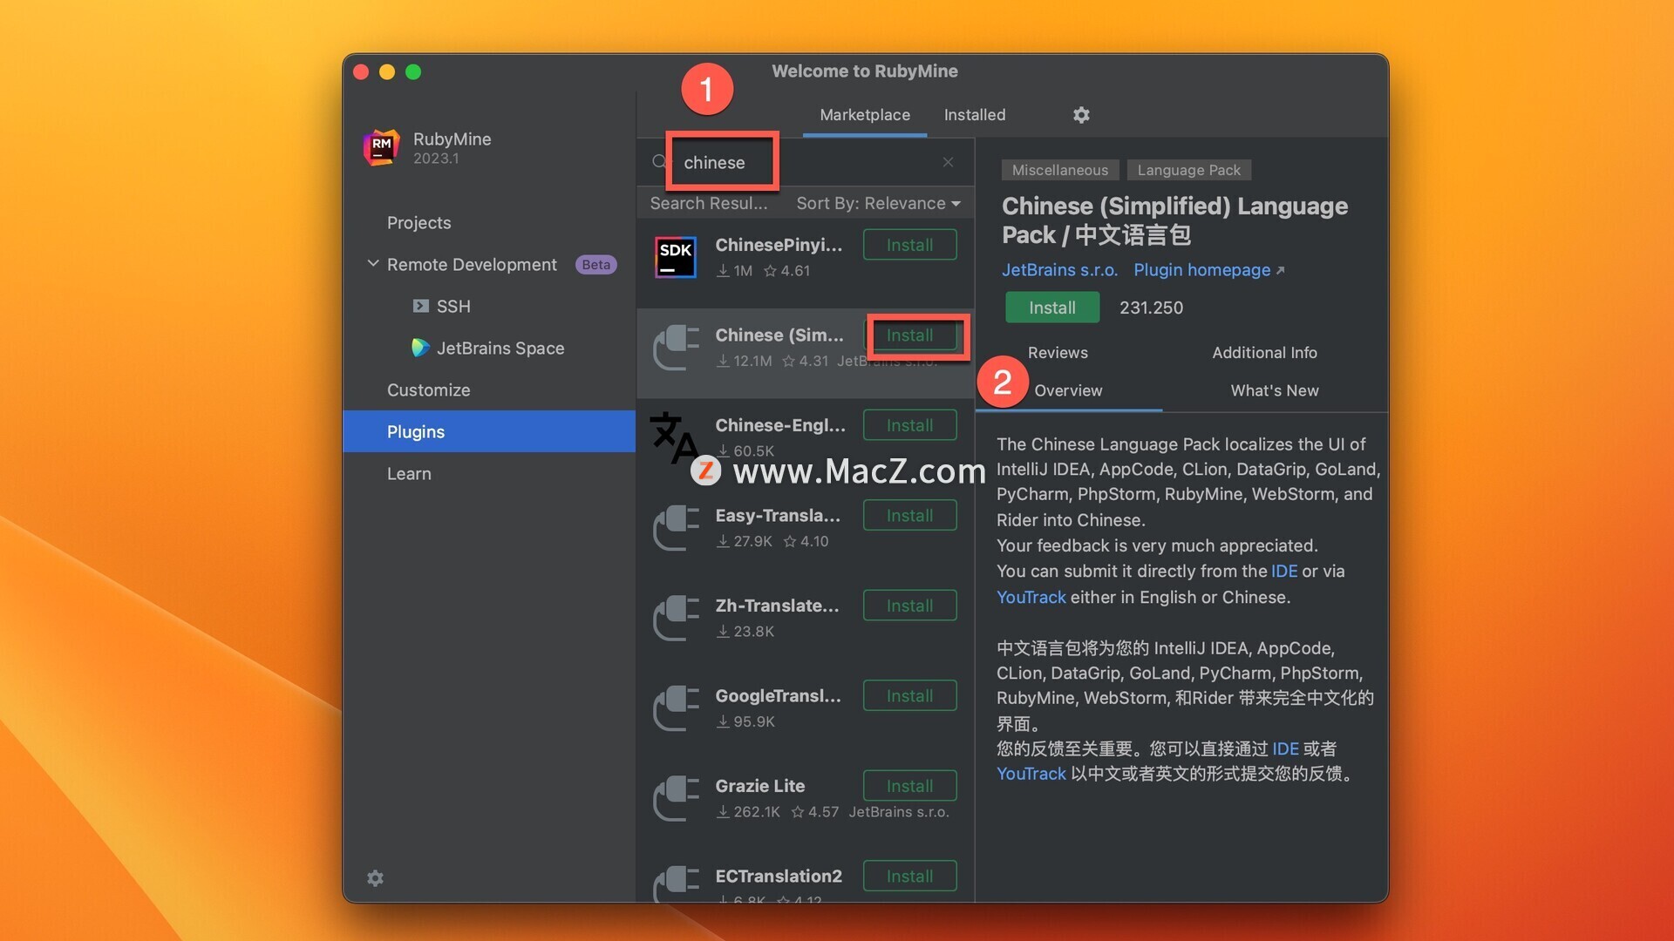Install the ECTranslation2 plugin
Image resolution: width=1674 pixels, height=941 pixels.
pyautogui.click(x=909, y=877)
